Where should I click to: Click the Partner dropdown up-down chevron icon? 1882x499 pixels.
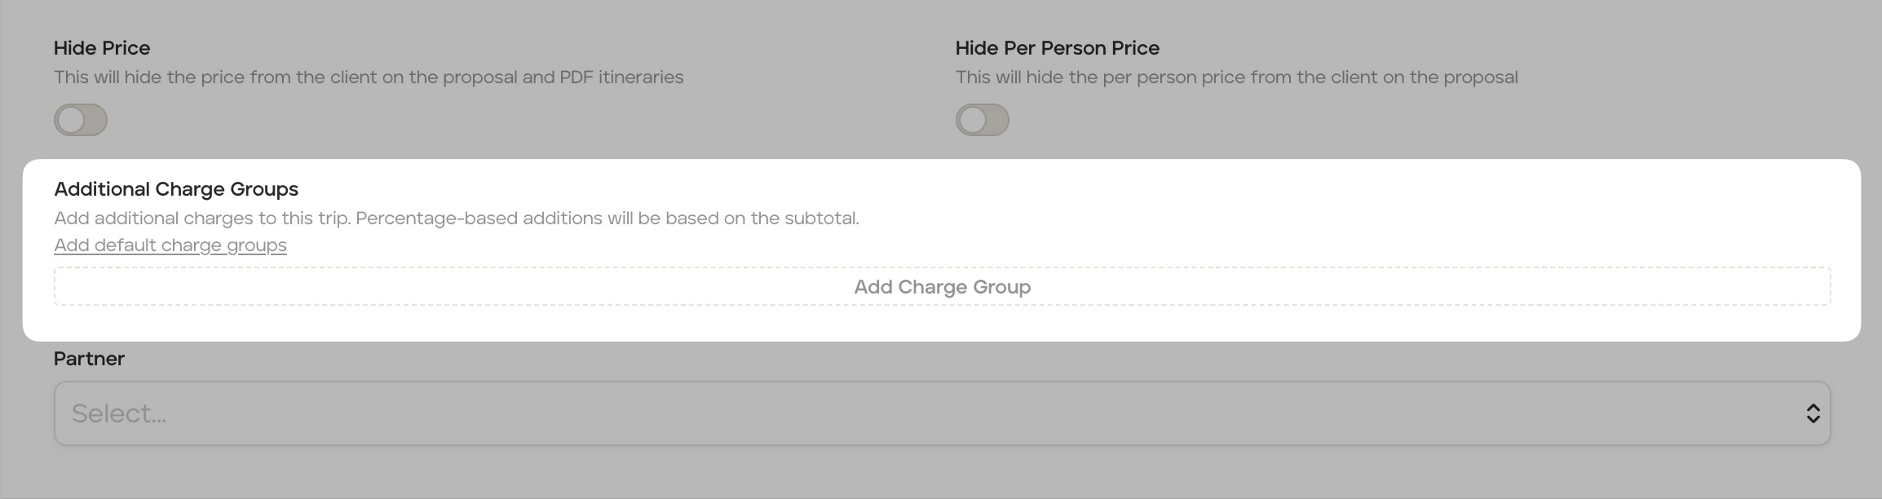[1813, 413]
